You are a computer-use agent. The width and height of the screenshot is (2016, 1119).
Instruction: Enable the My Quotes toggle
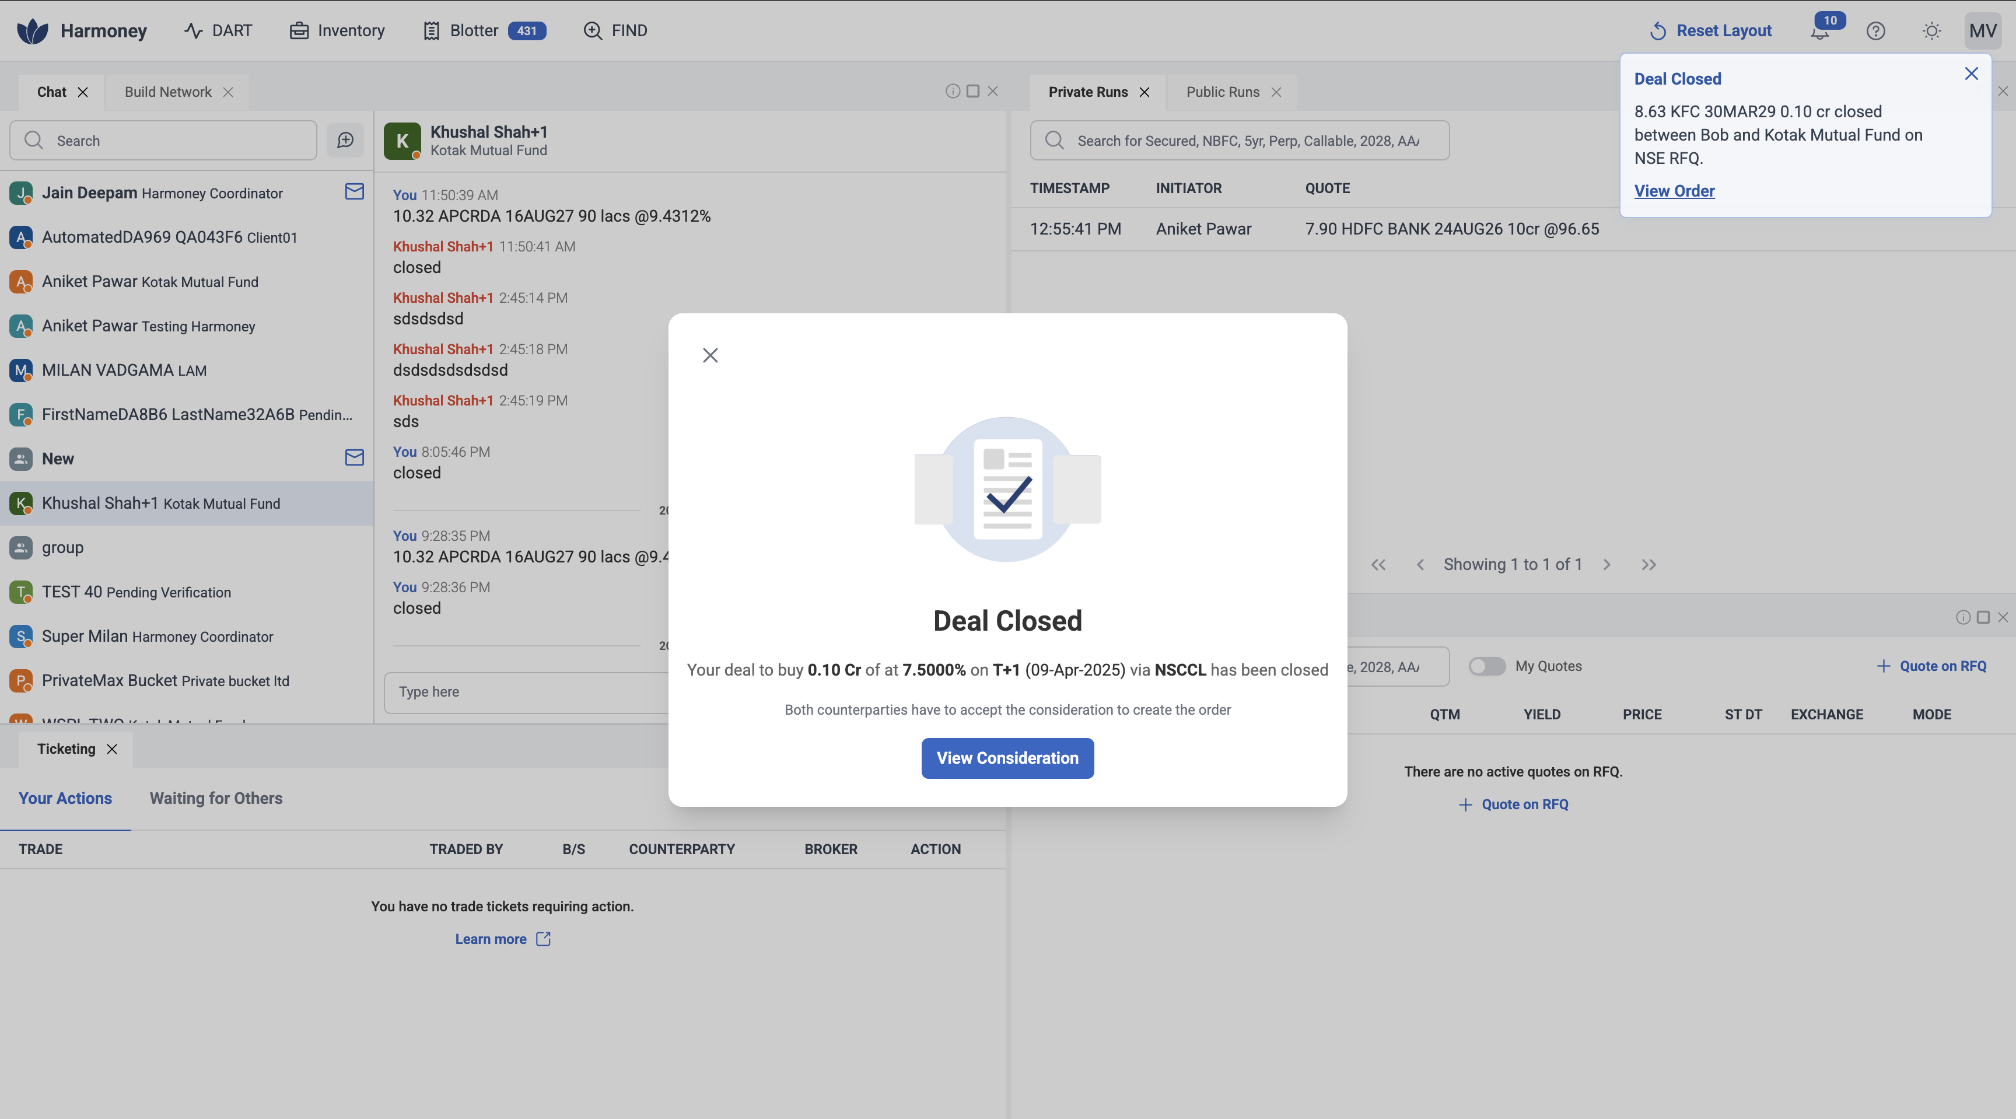point(1486,666)
